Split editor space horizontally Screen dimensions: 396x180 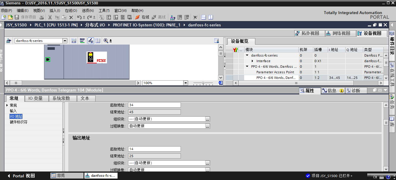pos(203,17)
